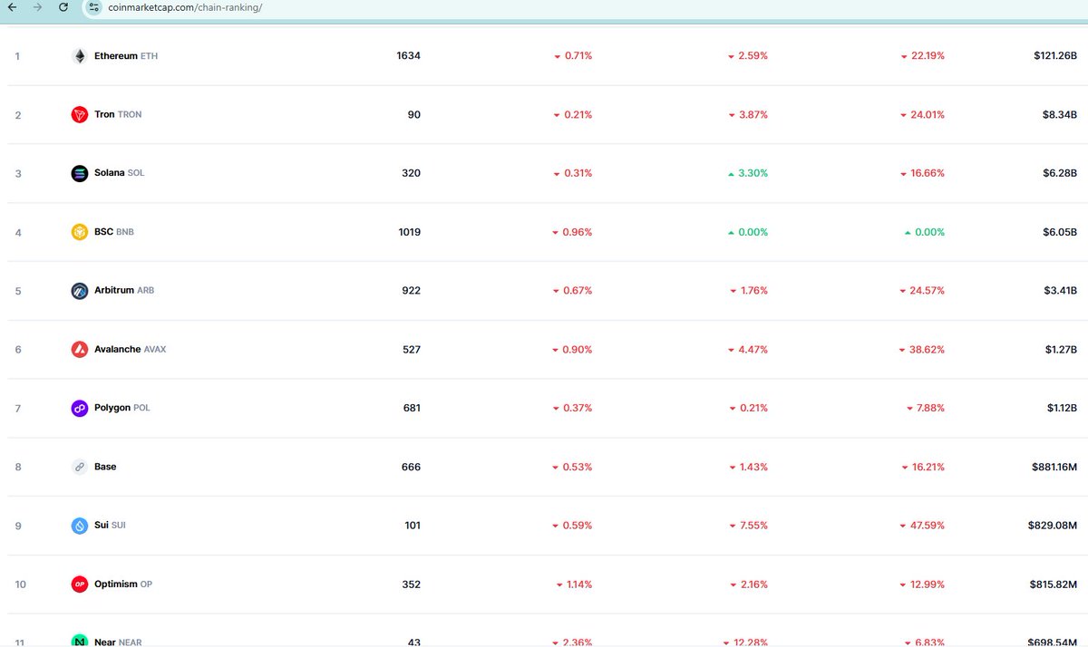Open the Polygon POL chain page
Screen dimensions: 1088x647
pos(122,408)
